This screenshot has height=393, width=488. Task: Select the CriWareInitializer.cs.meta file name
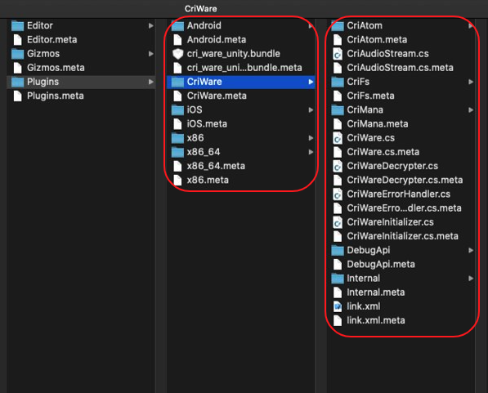point(402,236)
